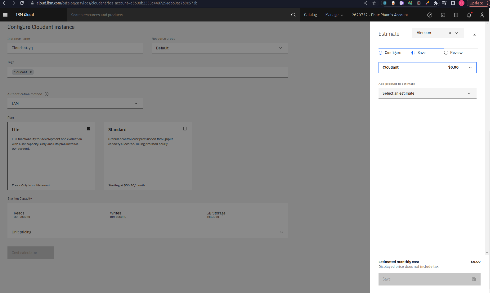This screenshot has width=490, height=293.
Task: Click the info icon beside Authentication method
Action: [x=47, y=94]
